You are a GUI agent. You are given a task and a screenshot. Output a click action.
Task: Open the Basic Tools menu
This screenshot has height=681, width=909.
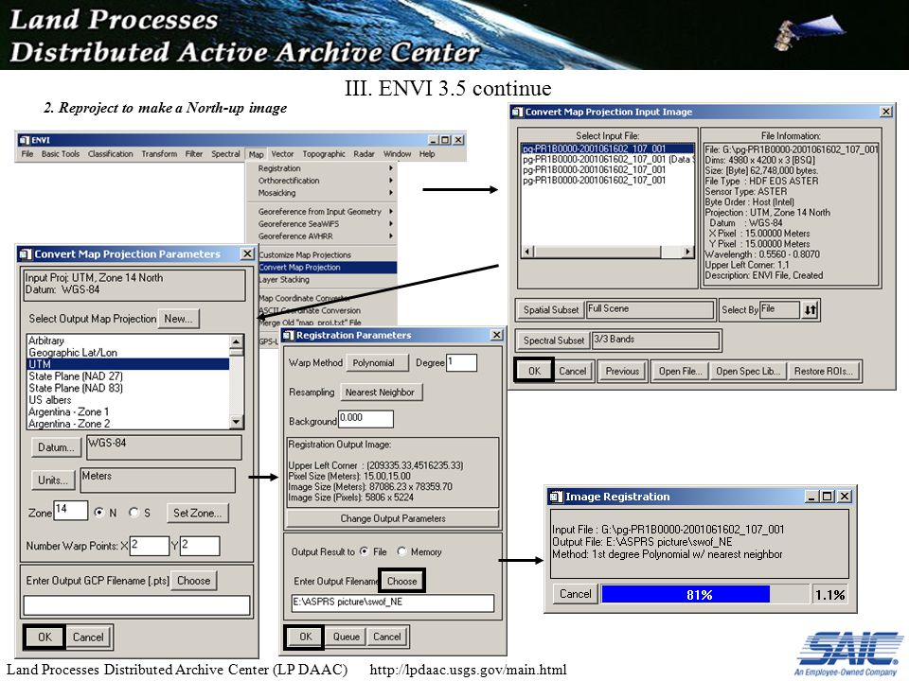61,154
